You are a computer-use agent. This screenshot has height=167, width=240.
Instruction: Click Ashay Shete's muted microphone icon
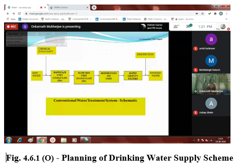pyautogui.click(x=196, y=113)
